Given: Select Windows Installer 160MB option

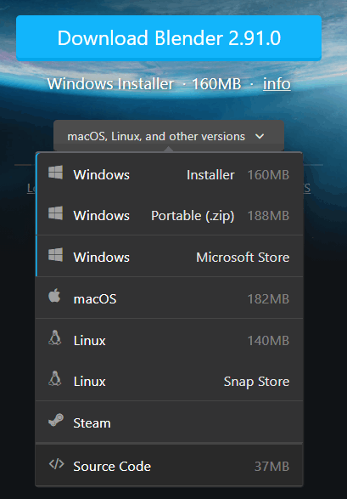Looking at the screenshot, I should [x=169, y=174].
